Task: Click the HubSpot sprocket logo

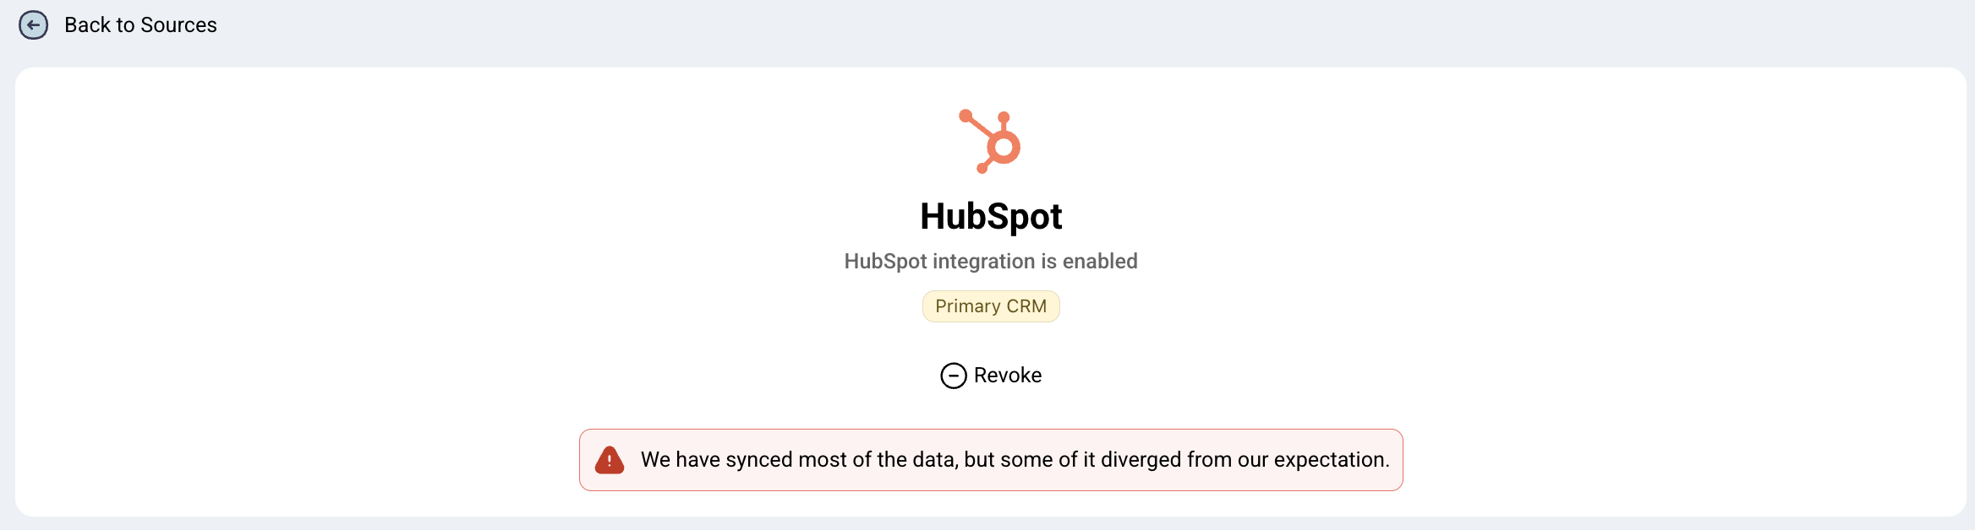Action: tap(990, 141)
